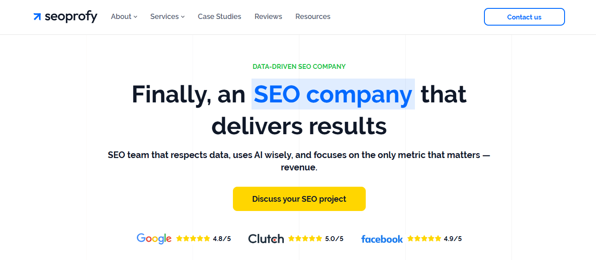Click the Clutch logo
Viewport: 596px width, 260px height.
pyautogui.click(x=266, y=238)
